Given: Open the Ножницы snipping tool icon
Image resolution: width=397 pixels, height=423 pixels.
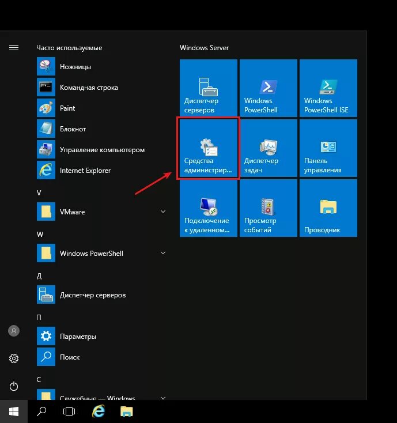Looking at the screenshot, I should [x=46, y=66].
